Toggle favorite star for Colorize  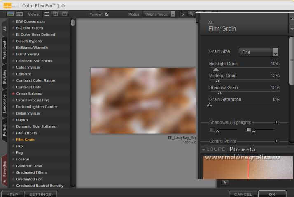coord(13,74)
